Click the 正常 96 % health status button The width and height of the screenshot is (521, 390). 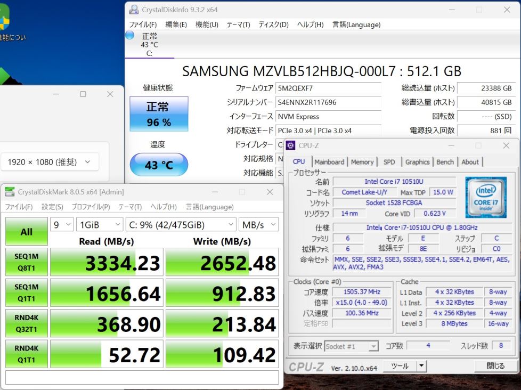[x=159, y=114]
